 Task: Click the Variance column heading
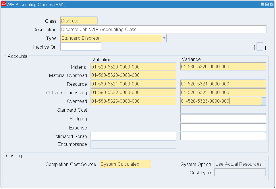tap(191, 60)
